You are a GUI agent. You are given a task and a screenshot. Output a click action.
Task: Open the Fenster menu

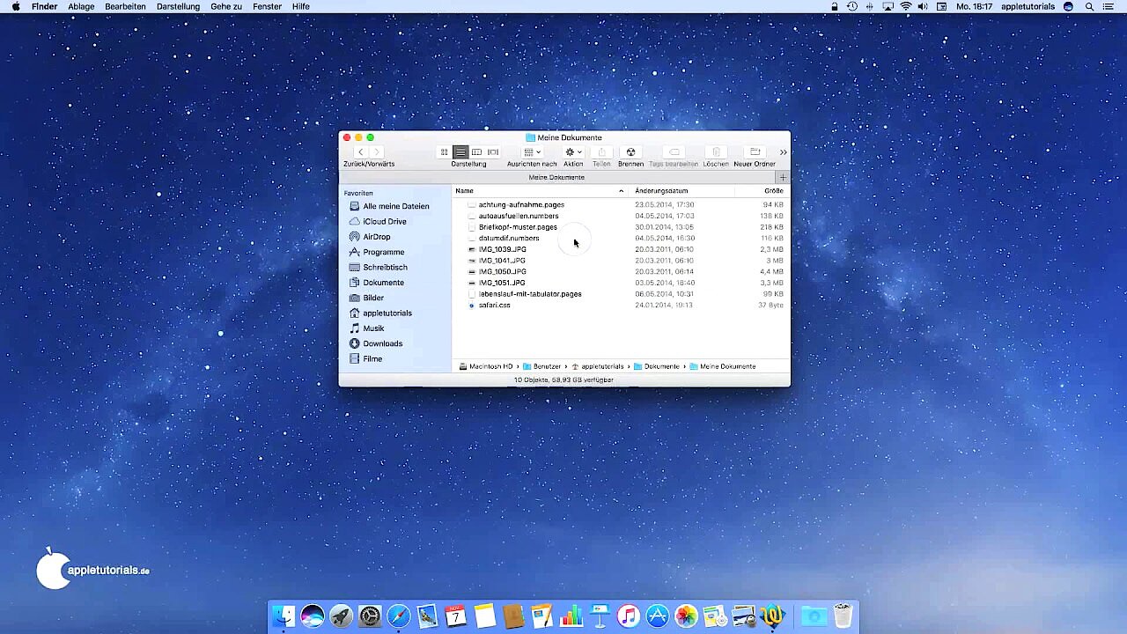point(267,6)
